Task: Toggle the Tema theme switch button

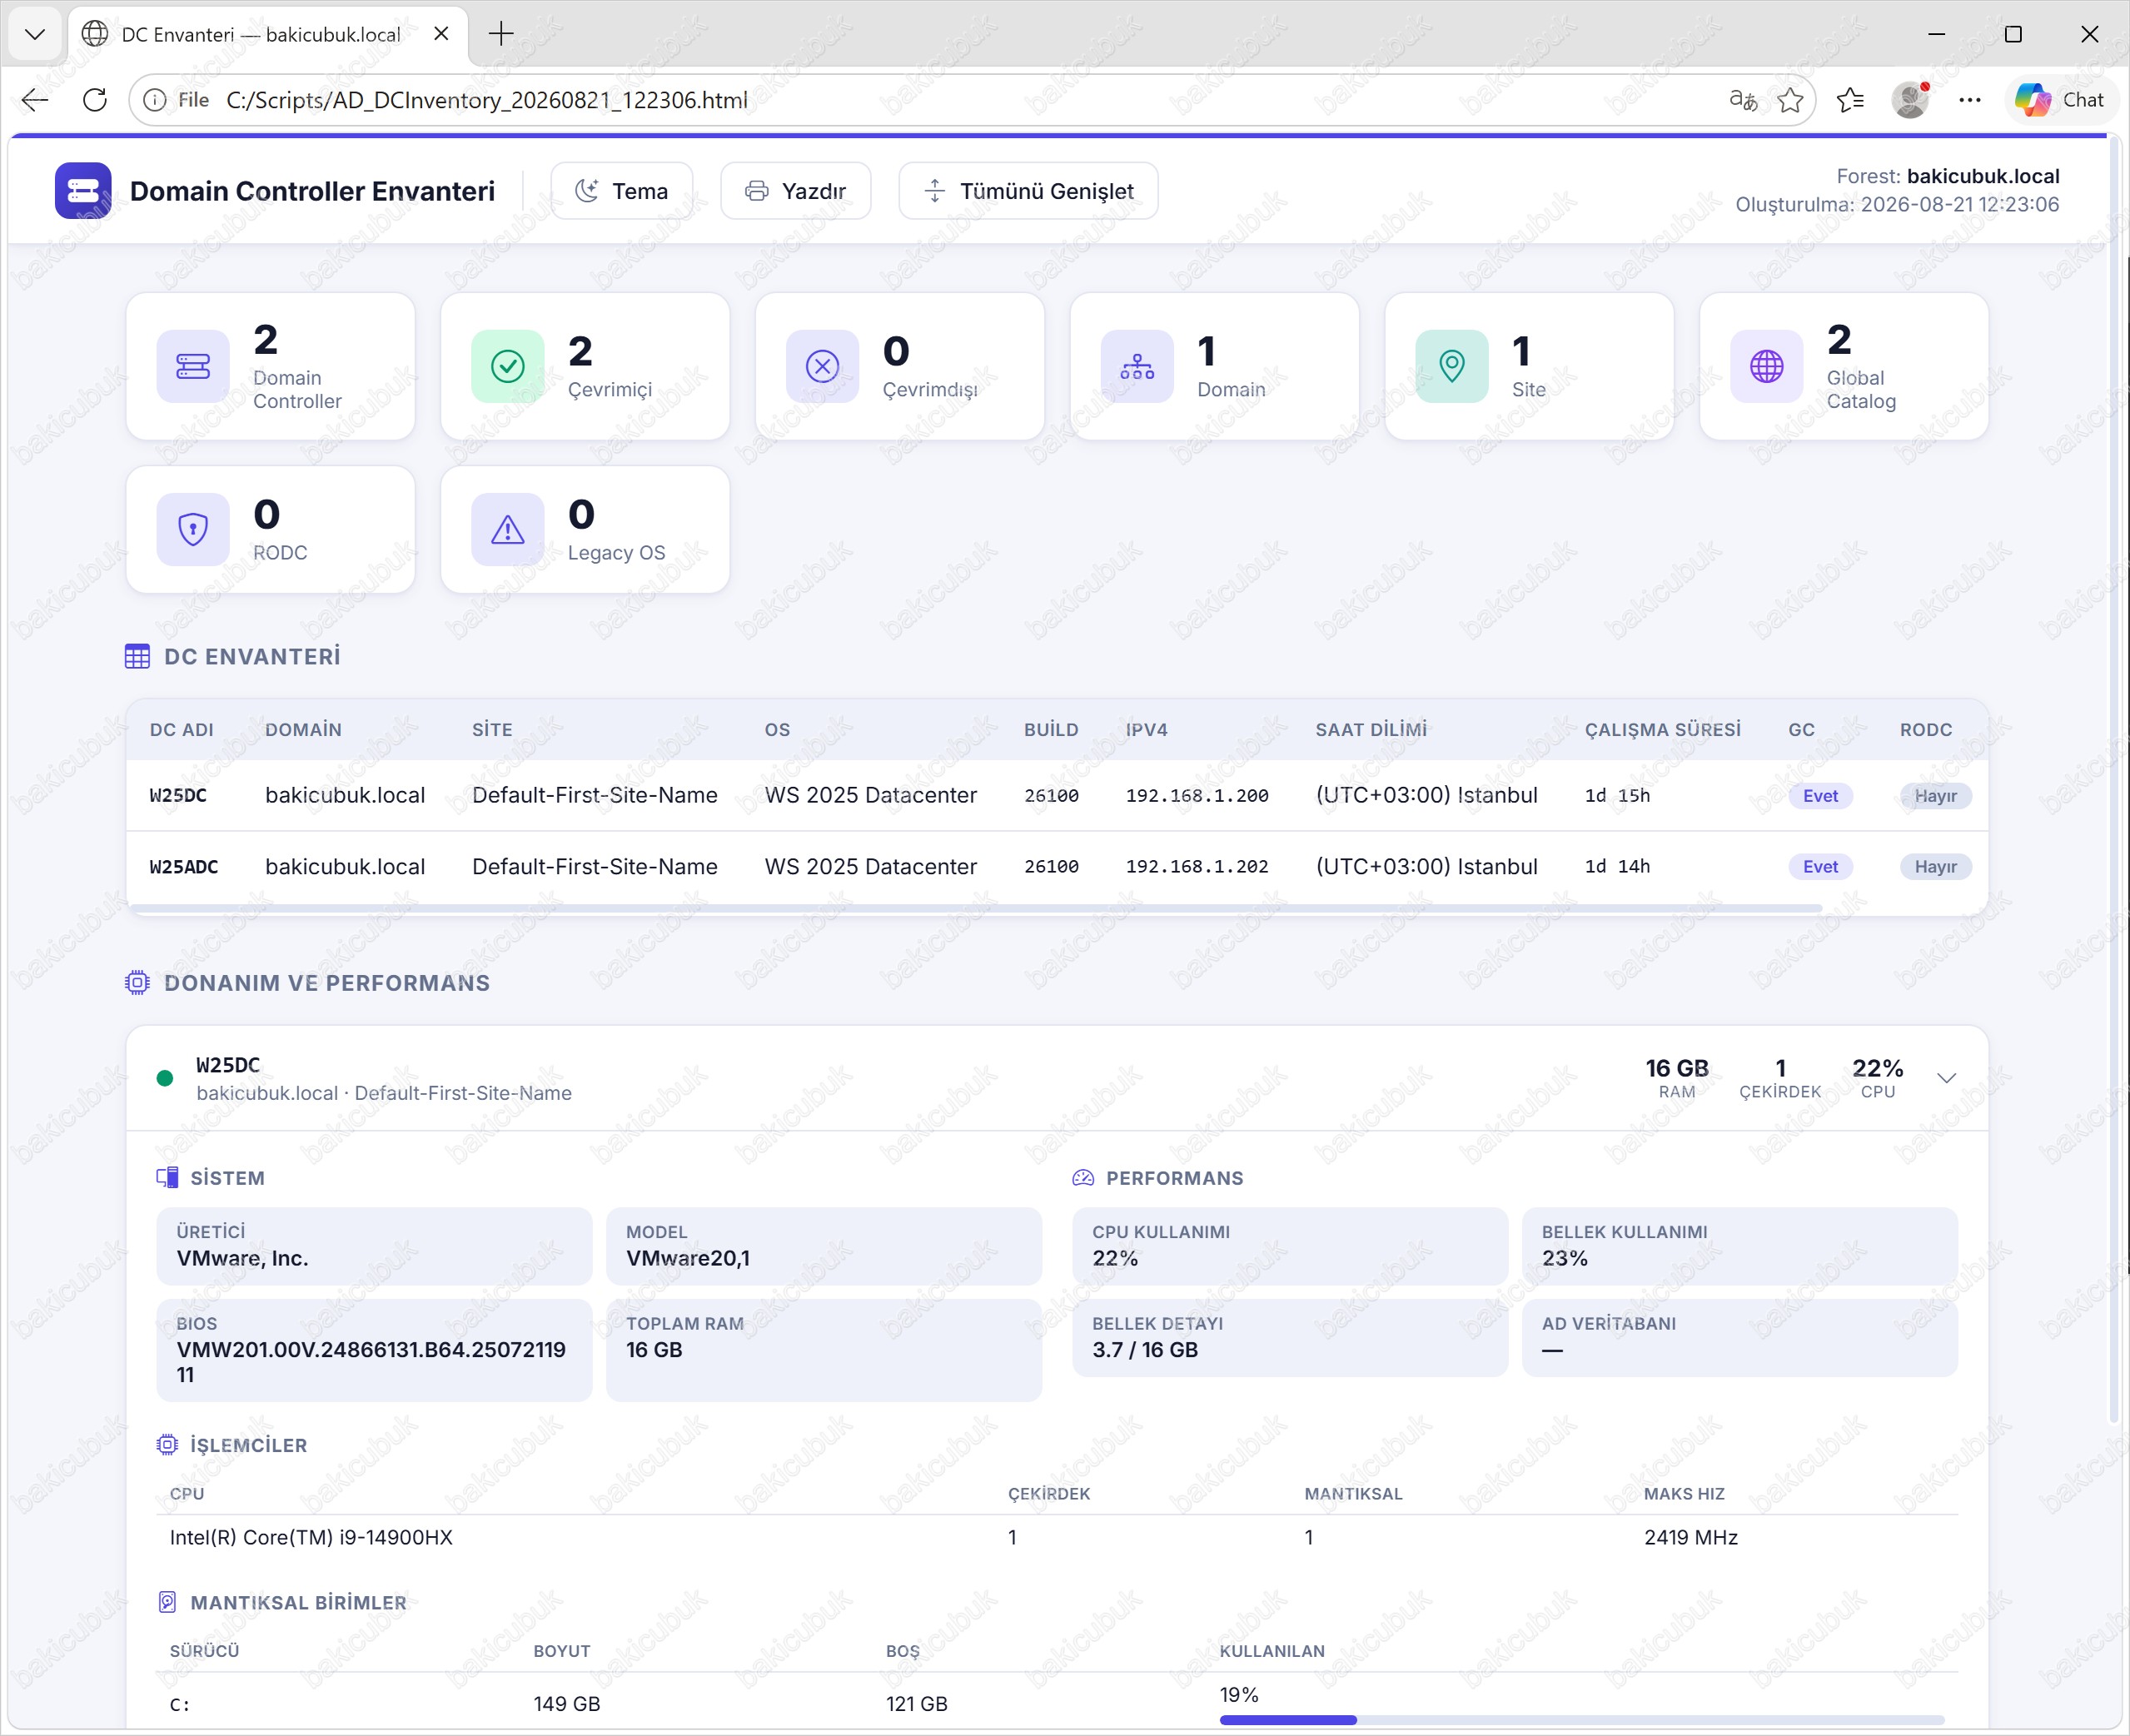Action: point(622,191)
